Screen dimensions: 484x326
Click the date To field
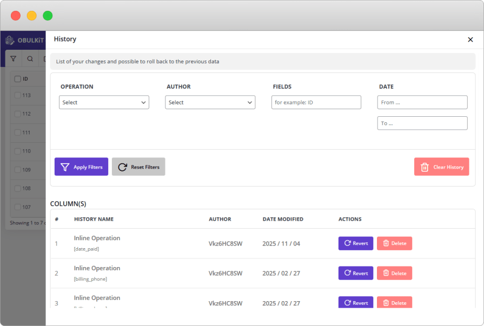(x=422, y=123)
